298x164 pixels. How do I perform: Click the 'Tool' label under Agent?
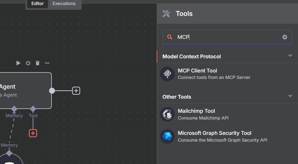point(33,116)
